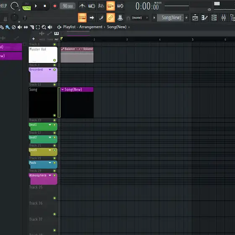Image resolution: width=235 pixels, height=235 pixels.
Task: Mute the Recorded track group
Action: click(x=55, y=70)
